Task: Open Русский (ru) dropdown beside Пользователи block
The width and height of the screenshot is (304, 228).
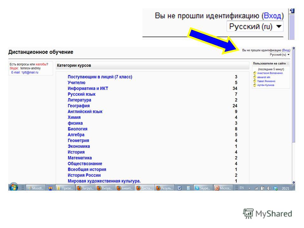Action: pyautogui.click(x=280, y=55)
